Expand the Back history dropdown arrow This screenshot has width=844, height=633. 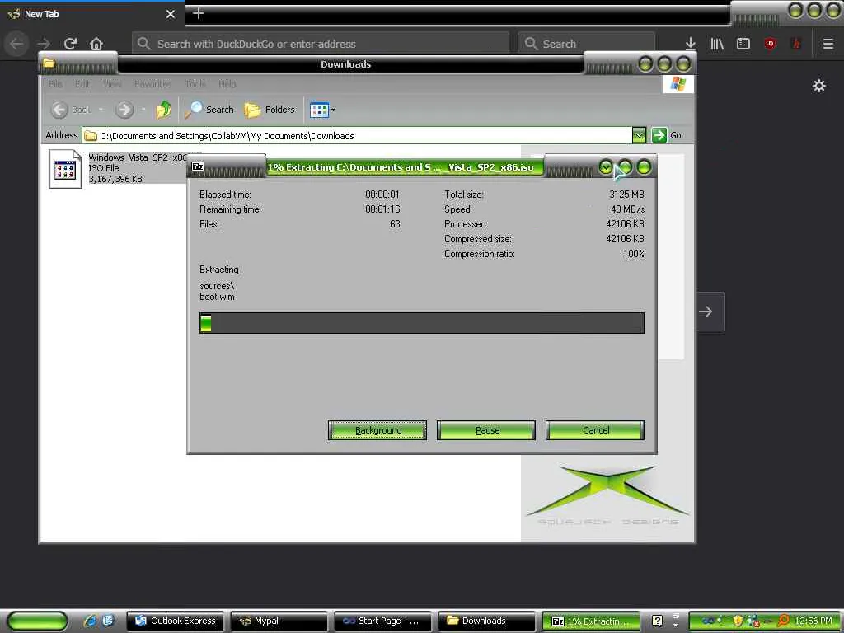pyautogui.click(x=101, y=110)
